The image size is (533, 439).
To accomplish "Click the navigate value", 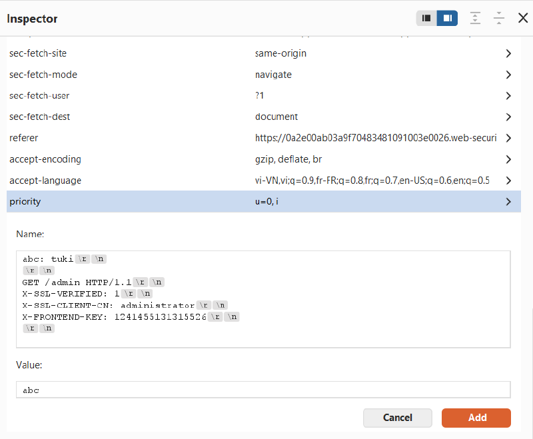I will click(x=273, y=75).
